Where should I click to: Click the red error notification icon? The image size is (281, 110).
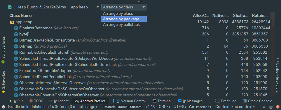click(x=277, y=107)
